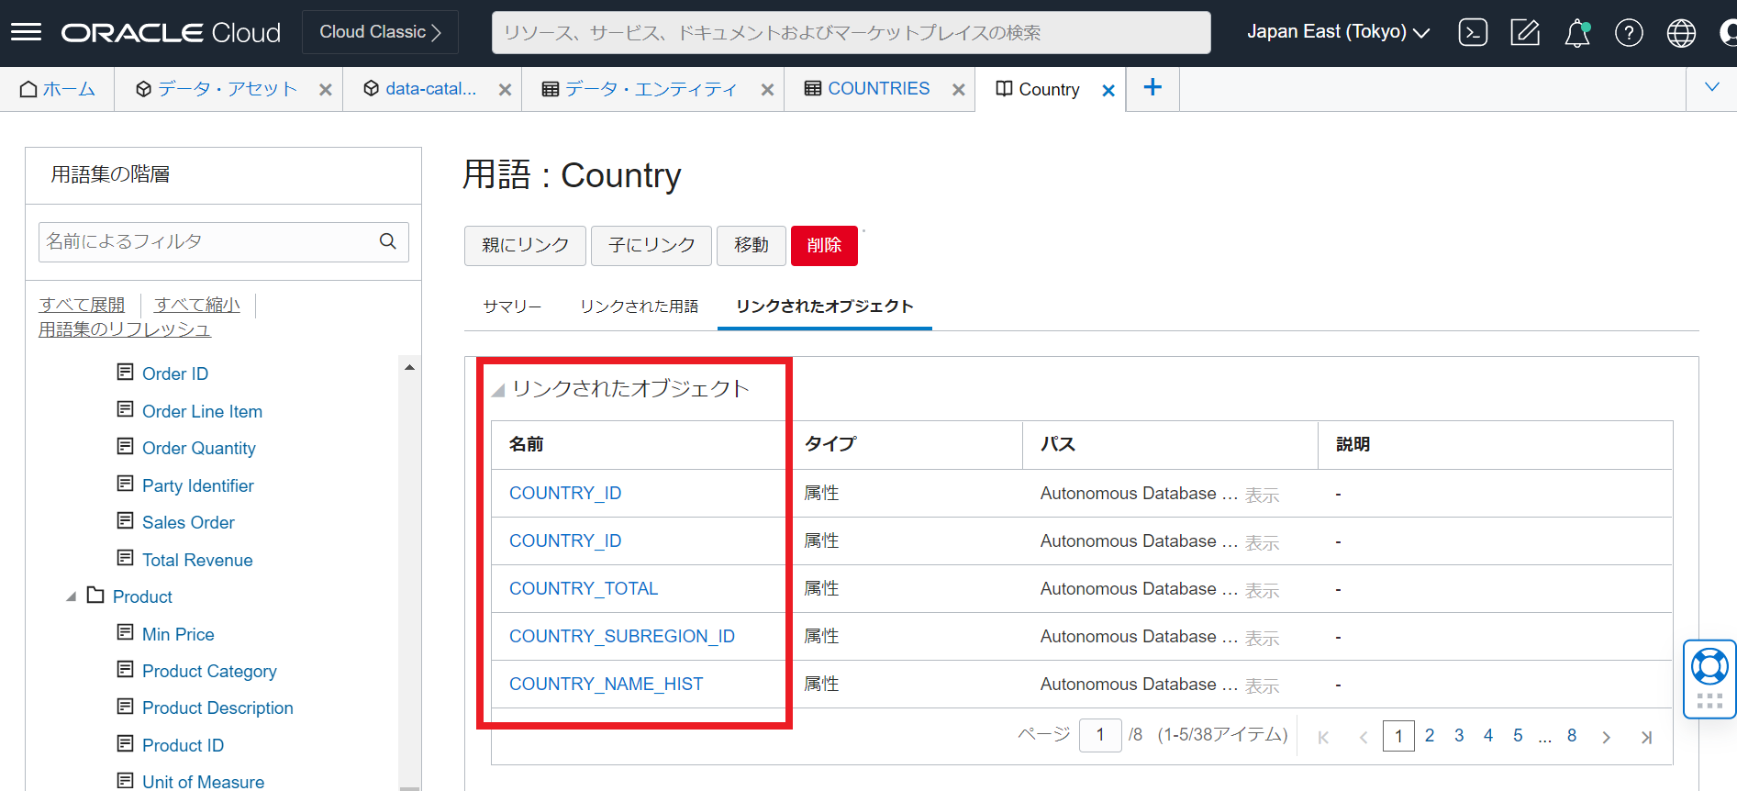
Task: Close the データ・アセット tab
Action: click(x=325, y=90)
